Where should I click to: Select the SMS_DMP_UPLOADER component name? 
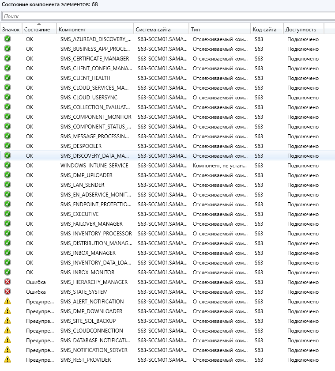(x=87, y=175)
